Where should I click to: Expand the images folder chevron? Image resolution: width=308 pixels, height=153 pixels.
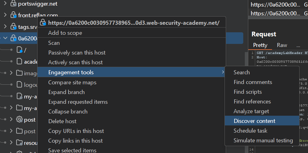tap(11, 73)
